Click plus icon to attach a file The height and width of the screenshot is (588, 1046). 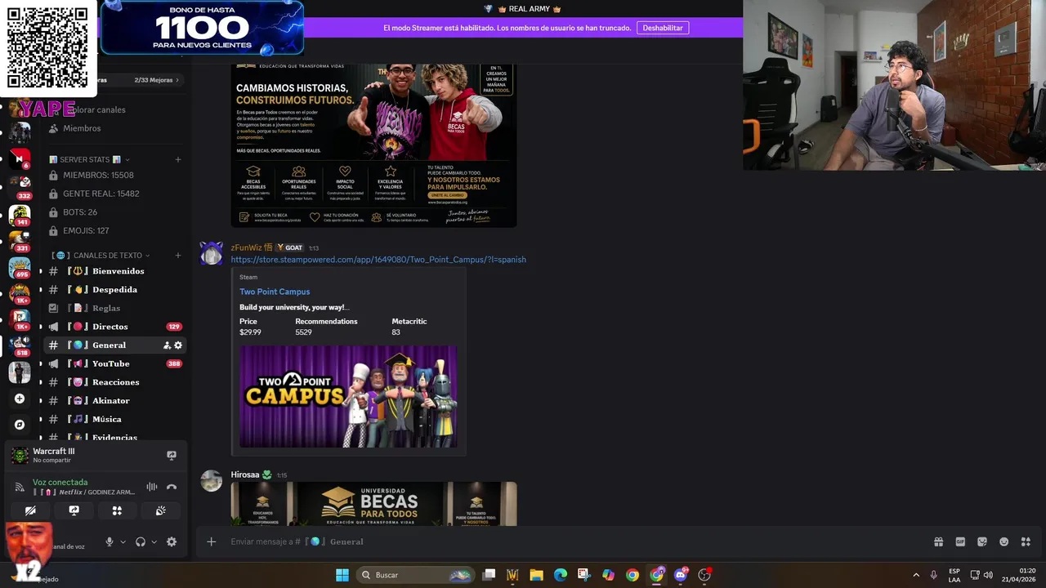211,541
